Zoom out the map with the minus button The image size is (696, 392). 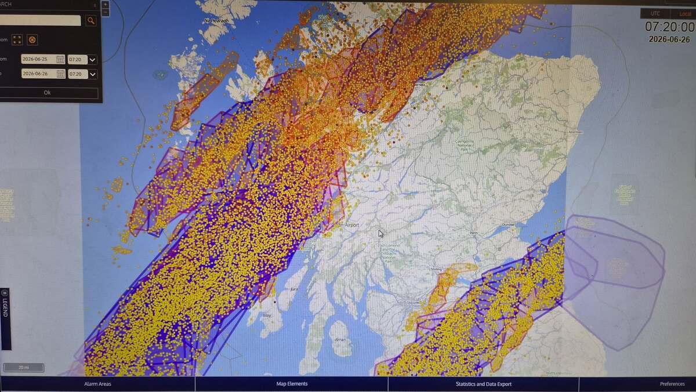(x=105, y=12)
